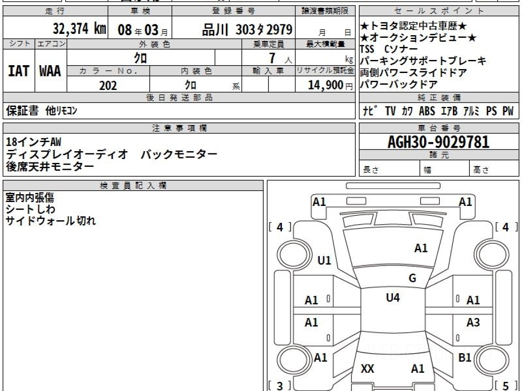
Task: Select the shift type IAT
Action: (x=18, y=71)
